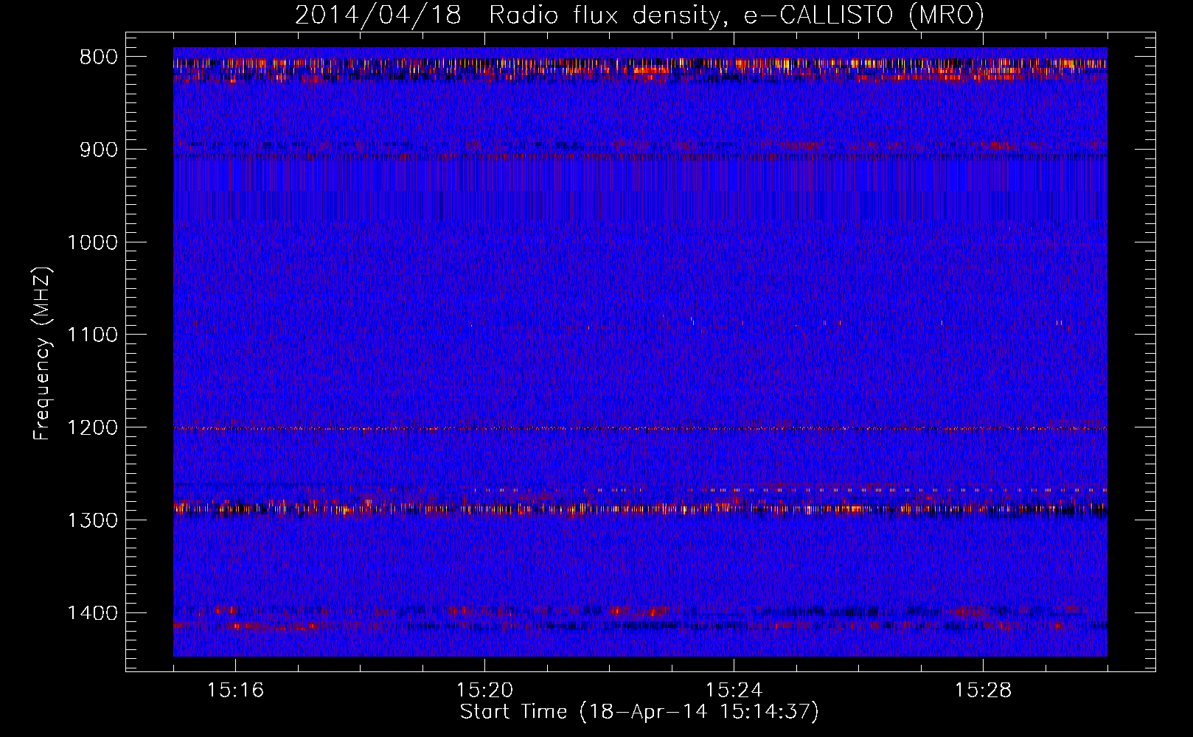This screenshot has width=1193, height=737.
Task: Click the 1000 frequency tick label
Action: tap(92, 242)
